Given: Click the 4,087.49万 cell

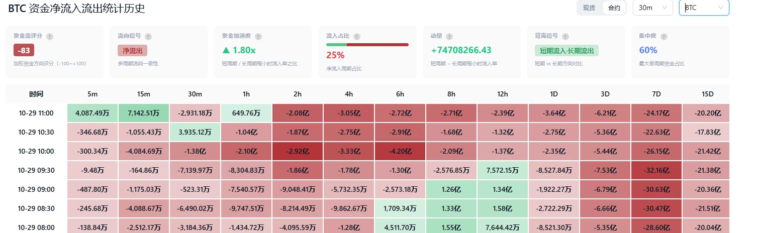Looking at the screenshot, I should point(93,113).
